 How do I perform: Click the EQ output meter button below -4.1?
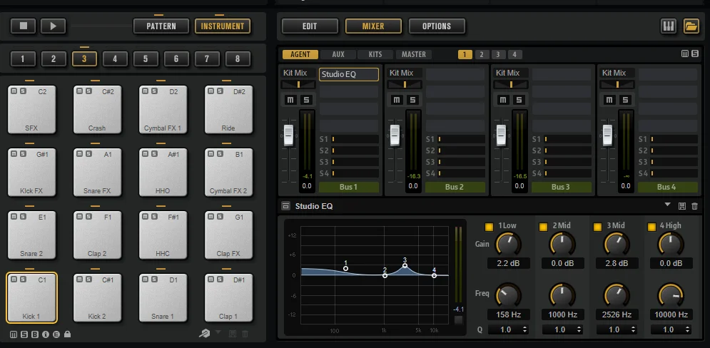pyautogui.click(x=458, y=320)
